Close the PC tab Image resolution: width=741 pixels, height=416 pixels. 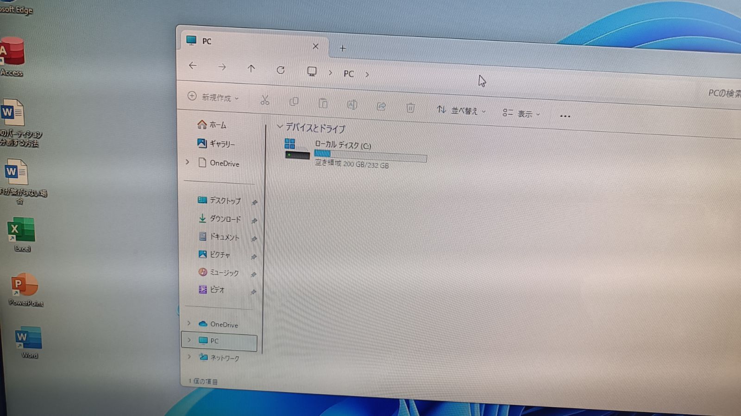pos(315,46)
